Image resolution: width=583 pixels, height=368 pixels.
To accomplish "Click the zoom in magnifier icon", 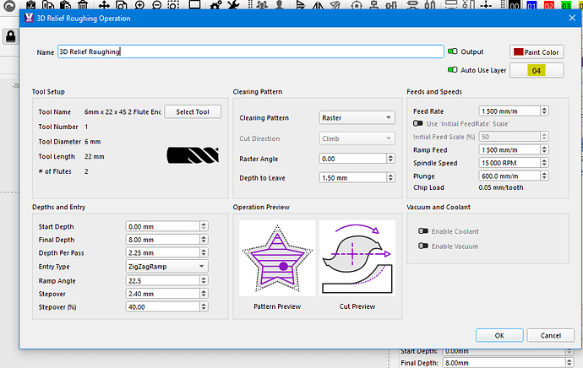I will click(x=139, y=5).
